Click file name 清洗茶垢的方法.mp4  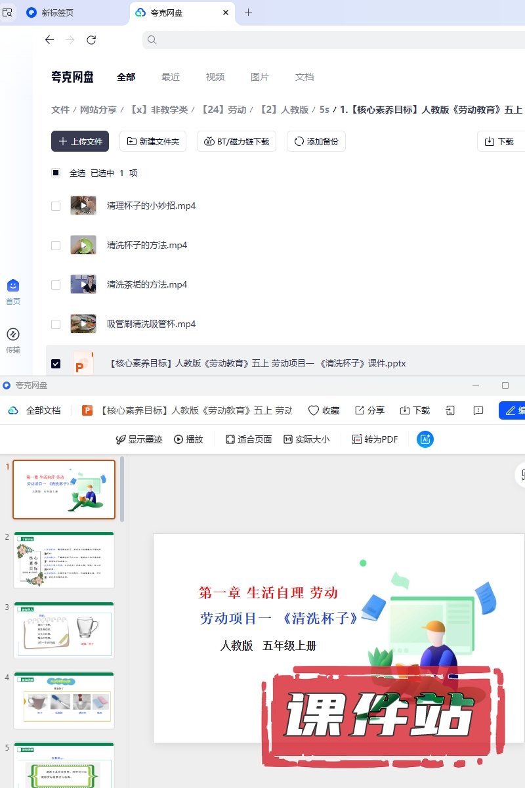click(147, 284)
